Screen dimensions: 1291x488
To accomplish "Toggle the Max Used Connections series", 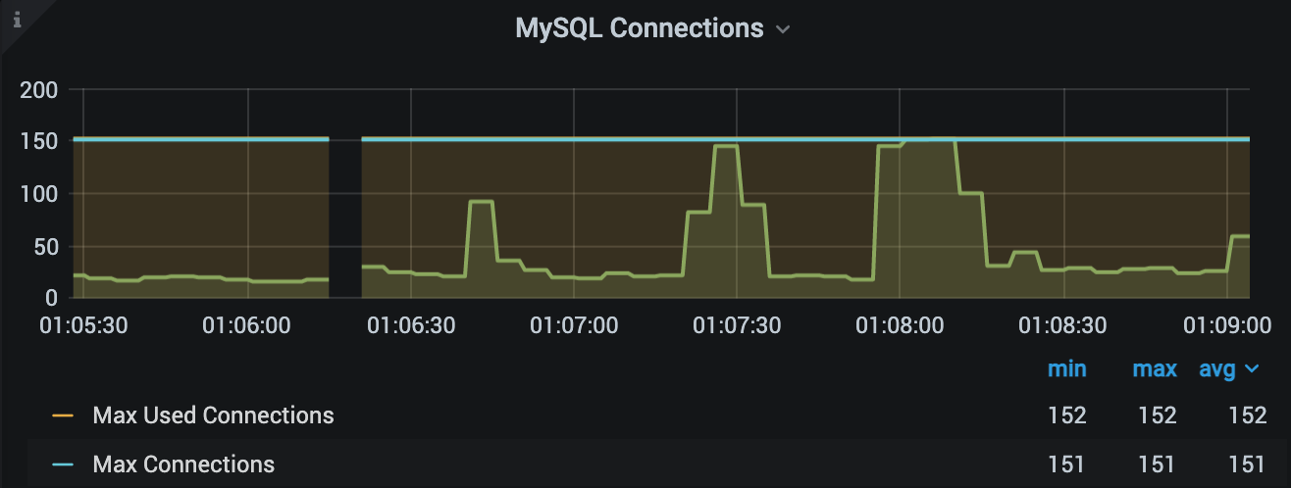I will point(214,415).
